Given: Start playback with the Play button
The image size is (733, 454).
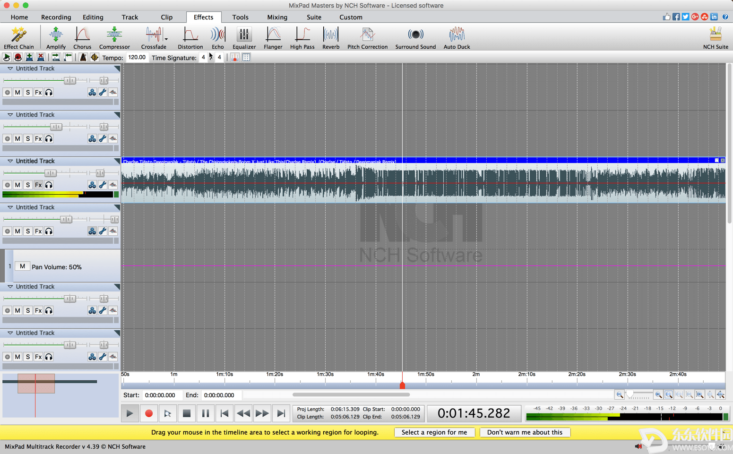Looking at the screenshot, I should pyautogui.click(x=129, y=413).
